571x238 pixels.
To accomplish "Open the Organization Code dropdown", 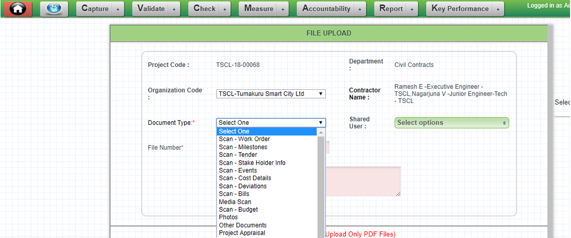I will coord(271,94).
